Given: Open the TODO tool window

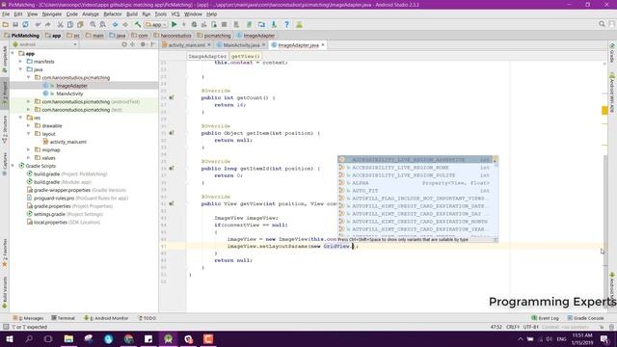Looking at the screenshot, I should coord(147,318).
